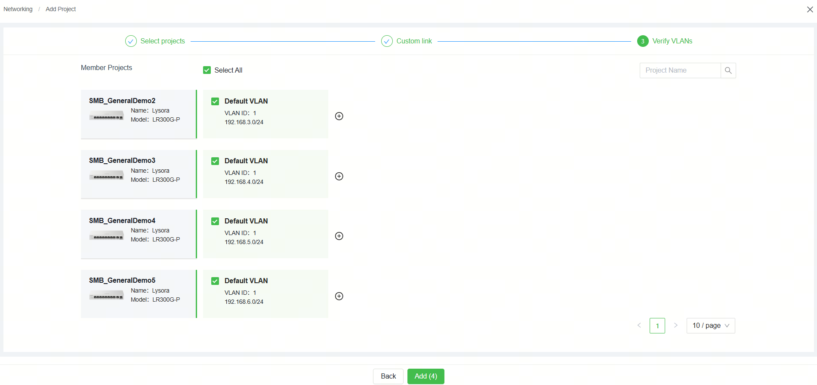Click subnet text 192.168.6.0/24
Image resolution: width=817 pixels, height=385 pixels.
pos(244,302)
